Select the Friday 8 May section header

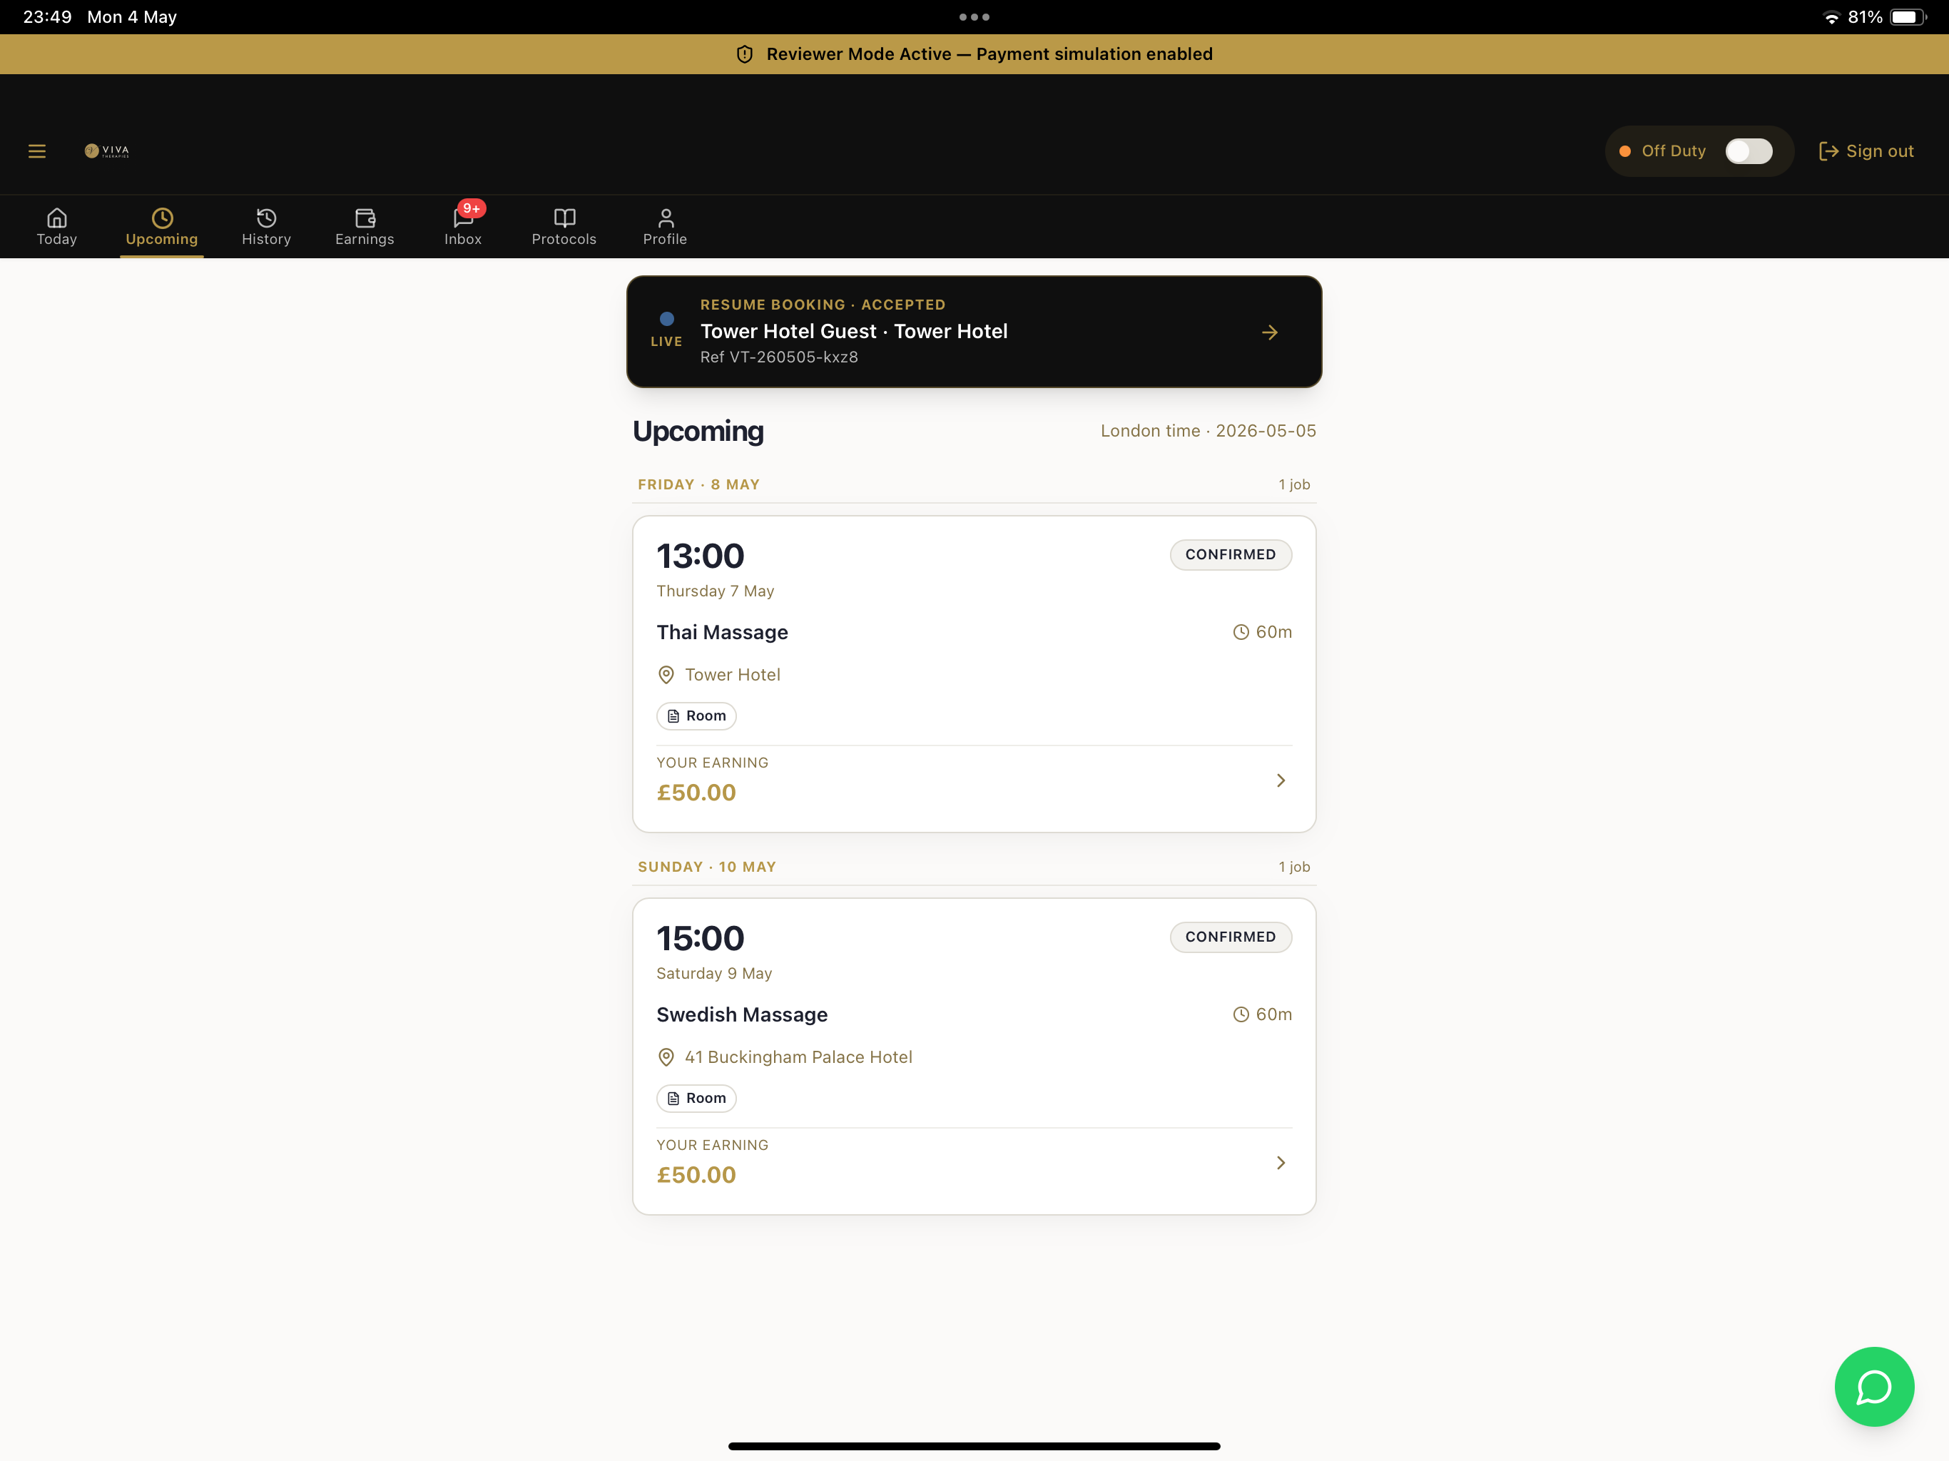[x=698, y=484]
